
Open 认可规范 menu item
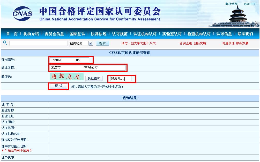120,34
